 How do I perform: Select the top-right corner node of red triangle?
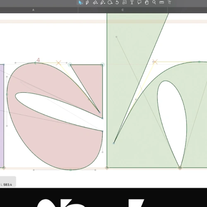pyautogui.click(x=102, y=65)
